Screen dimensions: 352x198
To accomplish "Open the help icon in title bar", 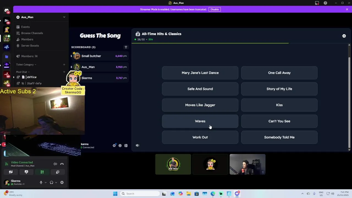I will (x=325, y=3).
